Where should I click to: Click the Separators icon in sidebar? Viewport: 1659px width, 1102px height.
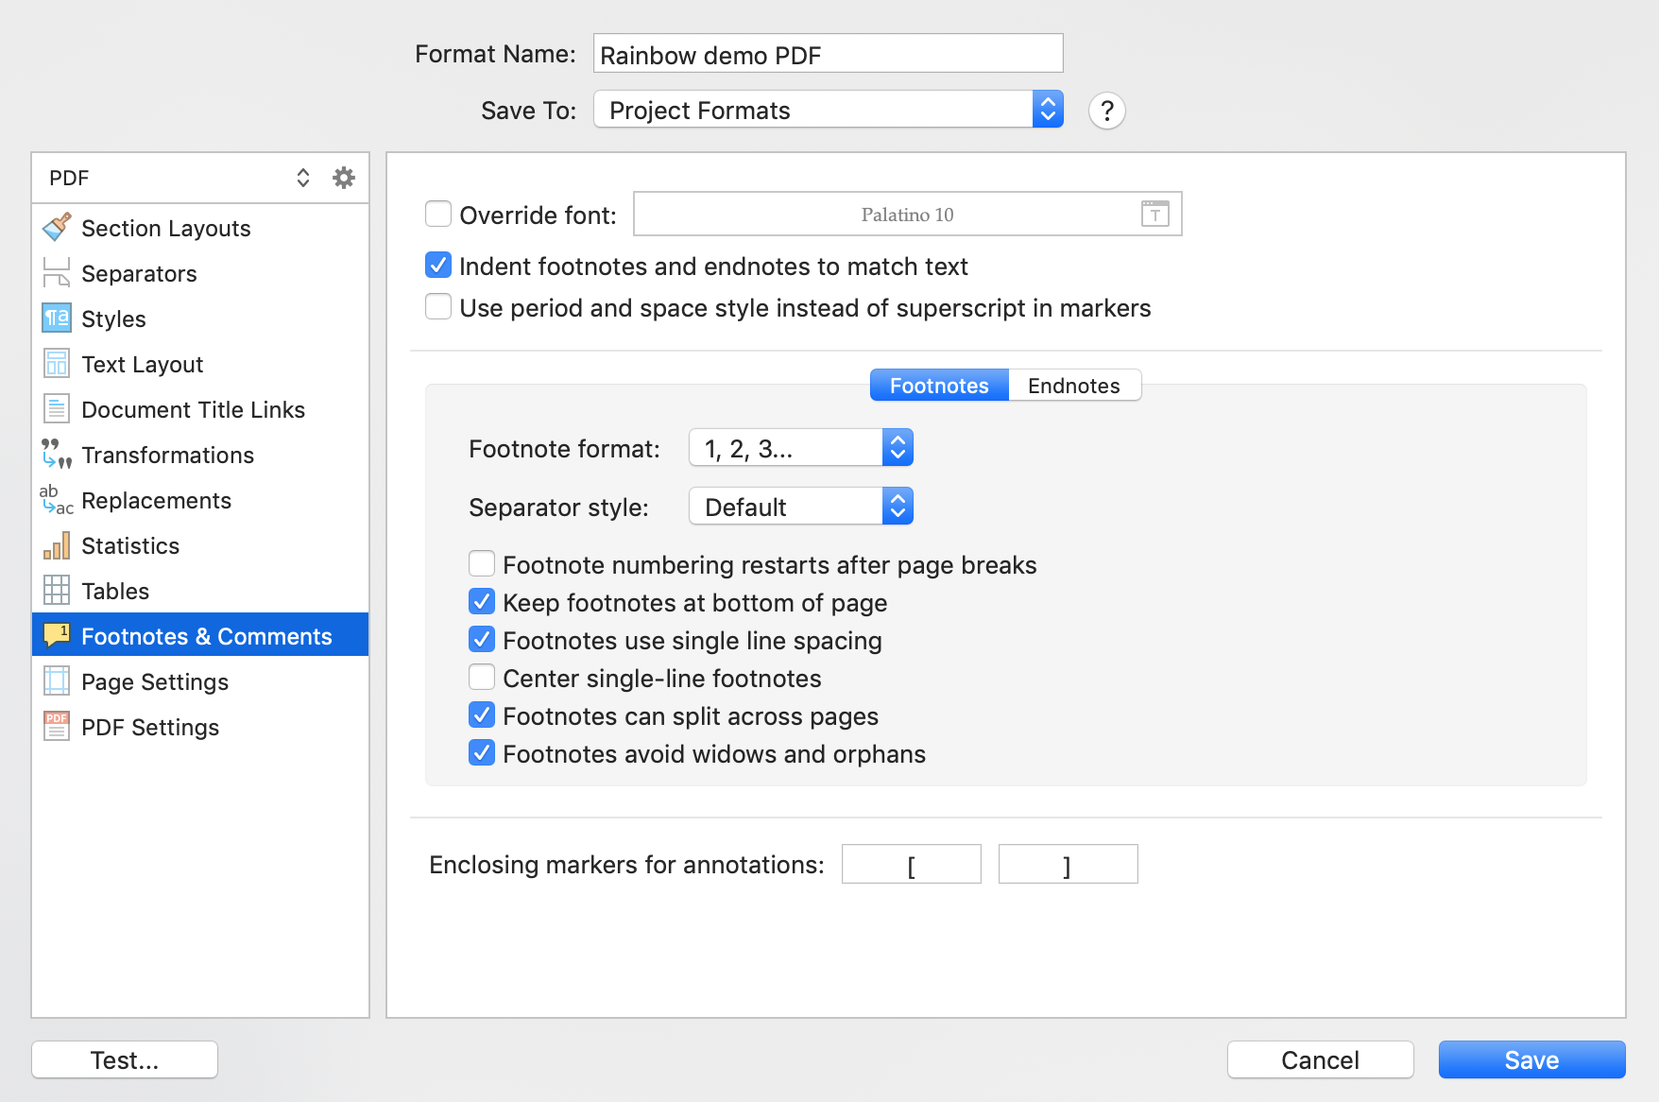[57, 273]
